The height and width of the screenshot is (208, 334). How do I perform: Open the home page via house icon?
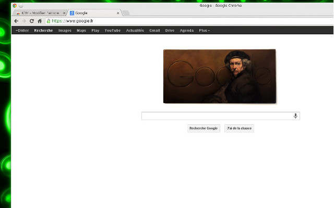point(40,21)
